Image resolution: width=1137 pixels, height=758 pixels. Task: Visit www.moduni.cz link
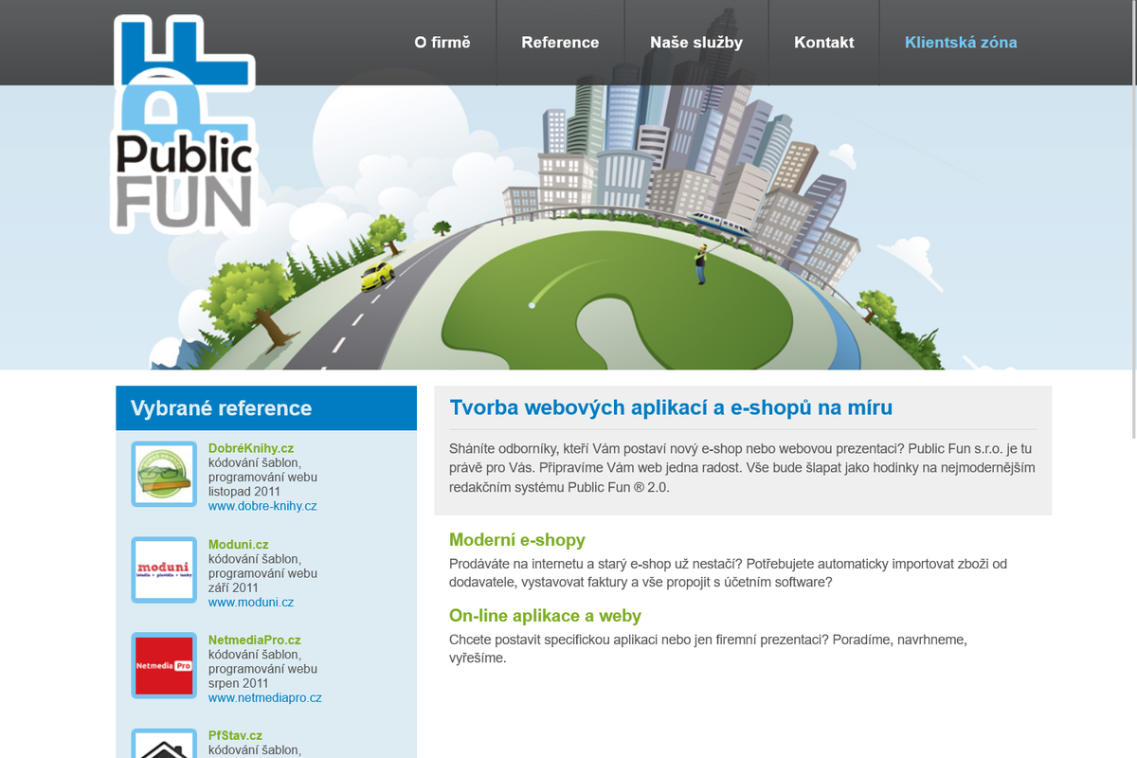(251, 602)
